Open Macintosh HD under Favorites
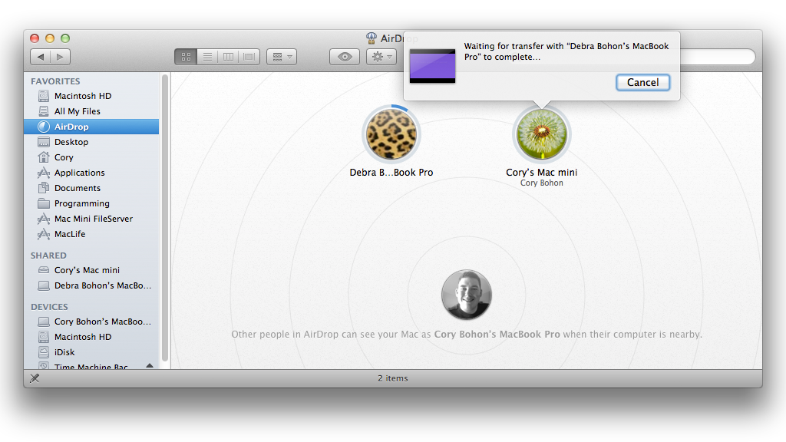Screen dimensions: 786x442 (91, 96)
